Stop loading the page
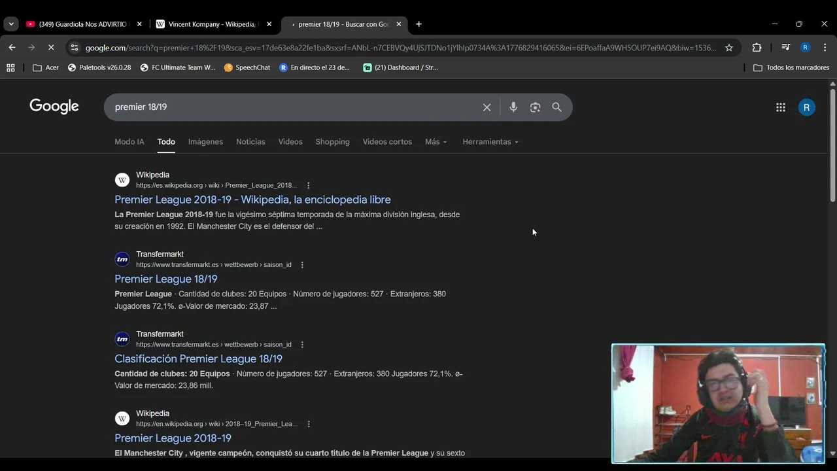 pyautogui.click(x=51, y=48)
